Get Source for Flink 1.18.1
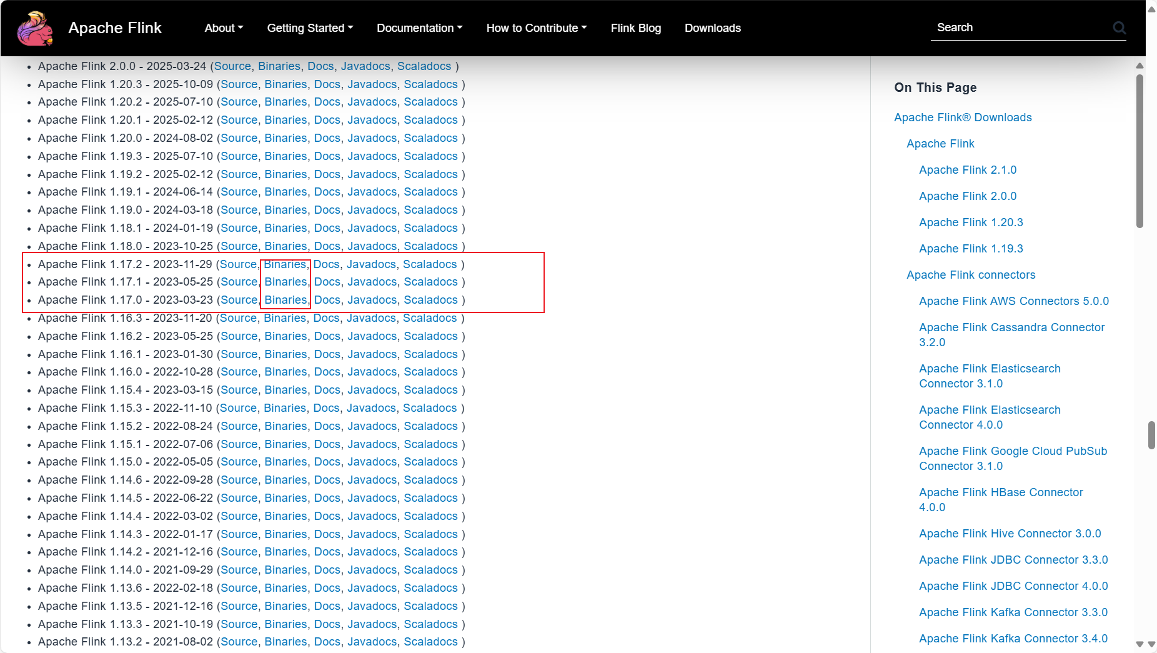 coord(239,228)
